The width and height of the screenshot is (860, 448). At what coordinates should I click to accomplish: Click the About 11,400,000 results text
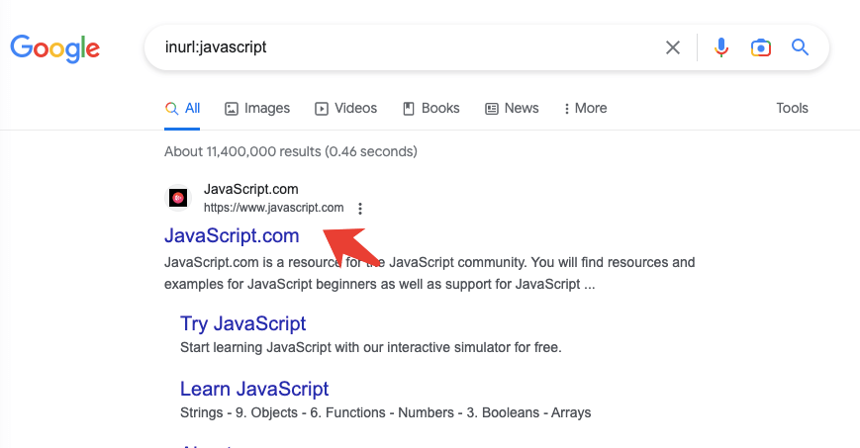coord(291,151)
